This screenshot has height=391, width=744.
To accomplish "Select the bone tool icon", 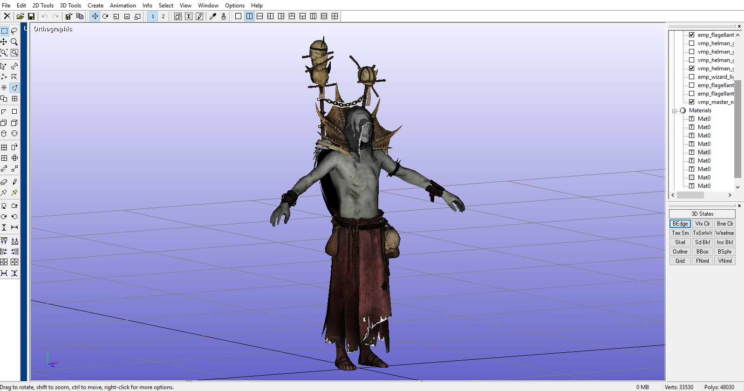I will [x=14, y=66].
